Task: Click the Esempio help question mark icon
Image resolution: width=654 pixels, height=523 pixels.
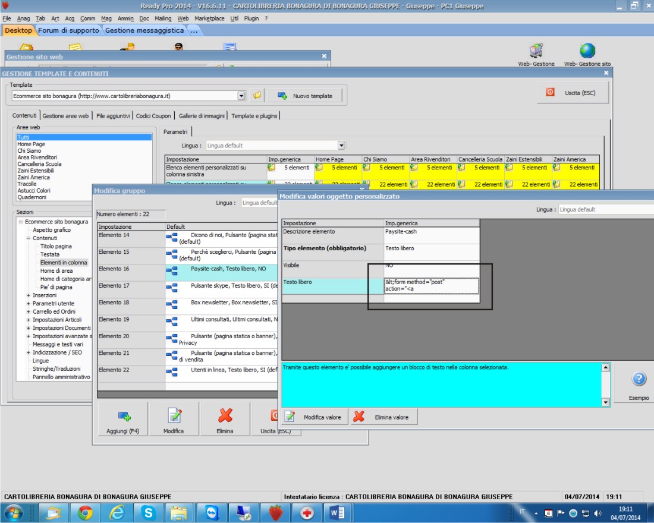Action: tap(639, 379)
